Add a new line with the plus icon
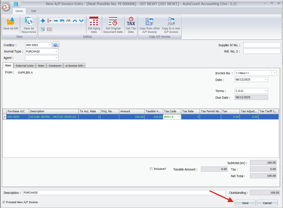283x208 pixels. (x=43, y=21)
